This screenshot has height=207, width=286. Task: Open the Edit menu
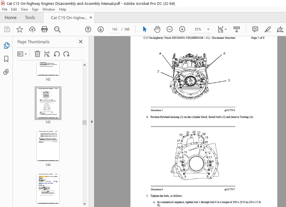pos(14,9)
